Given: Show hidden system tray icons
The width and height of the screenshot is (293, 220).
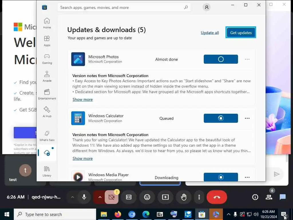Looking at the screenshot, I should (229, 214).
